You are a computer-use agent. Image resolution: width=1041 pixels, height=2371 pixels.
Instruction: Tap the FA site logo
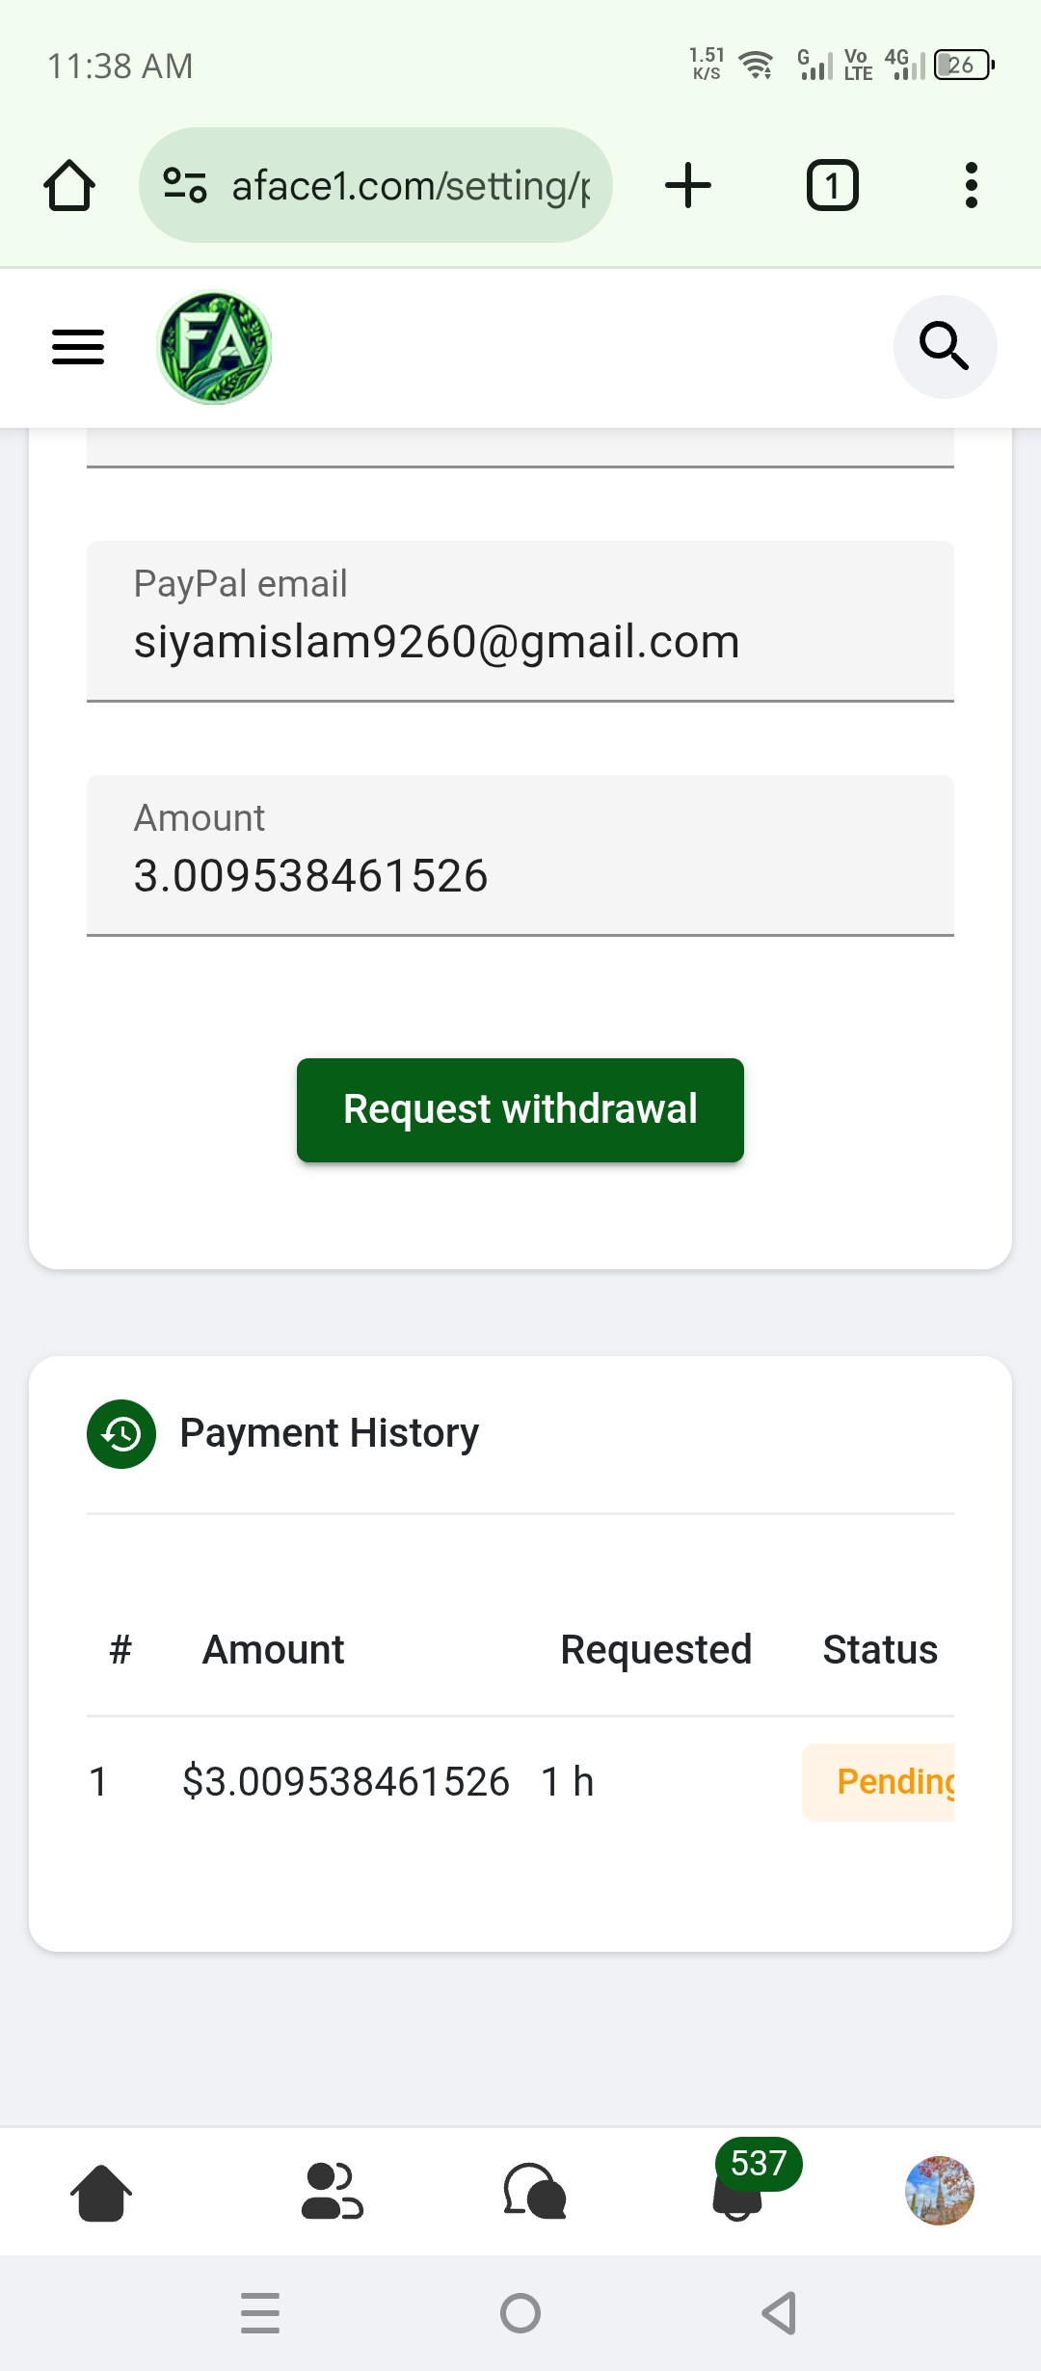[214, 347]
